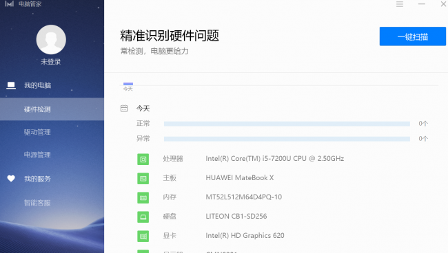Click the 0个 count for 异常
Image resolution: width=448 pixels, height=253 pixels.
[x=423, y=138]
